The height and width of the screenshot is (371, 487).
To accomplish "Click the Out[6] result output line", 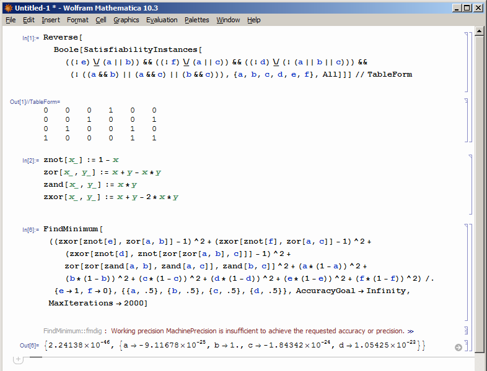I will pos(235,345).
